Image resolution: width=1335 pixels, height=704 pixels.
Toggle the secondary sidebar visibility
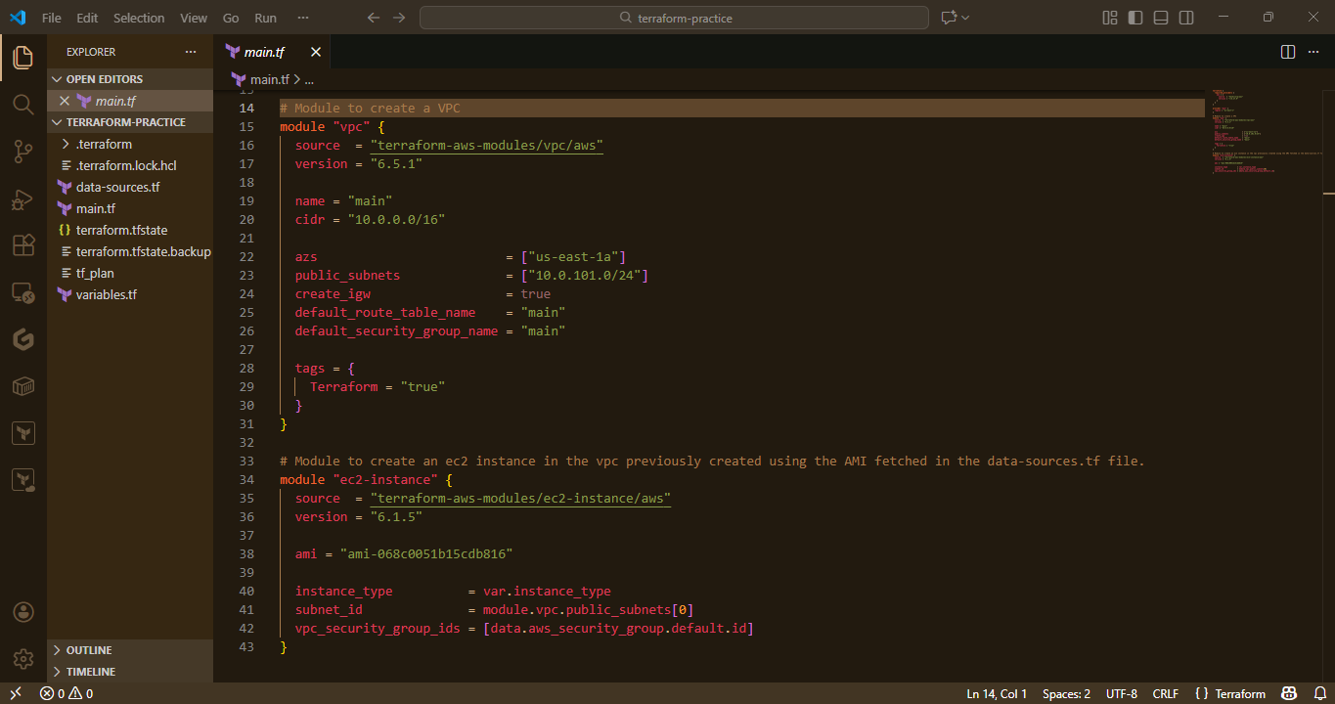click(1185, 17)
